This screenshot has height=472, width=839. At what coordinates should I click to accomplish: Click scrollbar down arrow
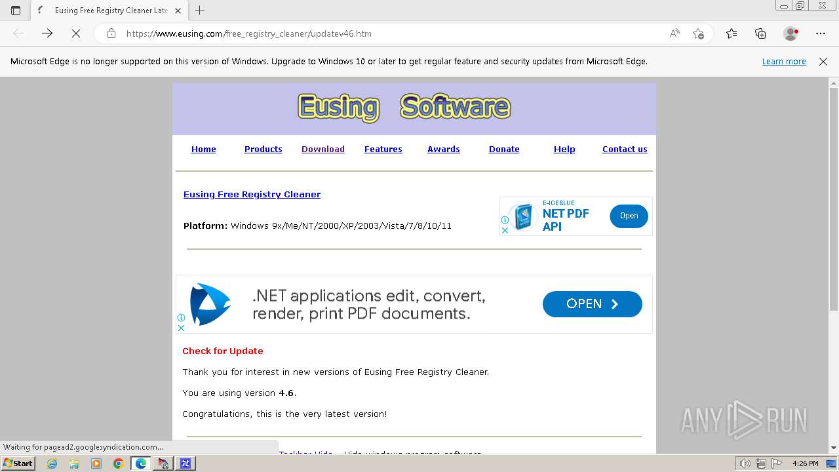[x=833, y=448]
